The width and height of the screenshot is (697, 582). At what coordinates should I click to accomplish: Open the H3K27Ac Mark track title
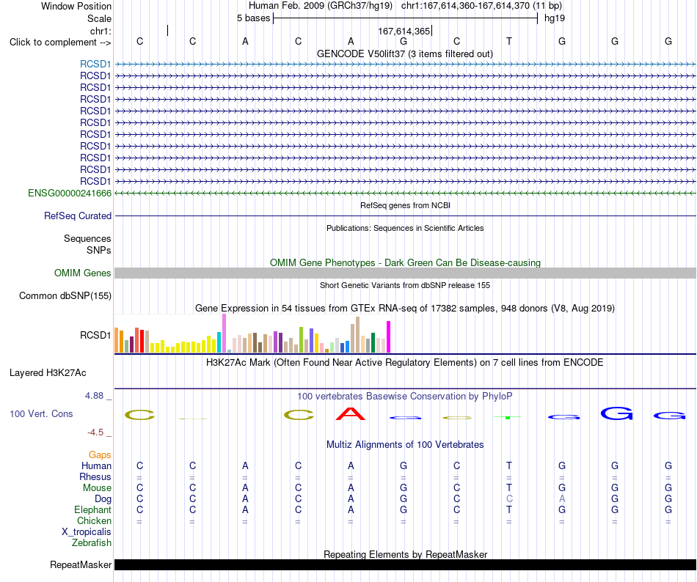pos(405,362)
